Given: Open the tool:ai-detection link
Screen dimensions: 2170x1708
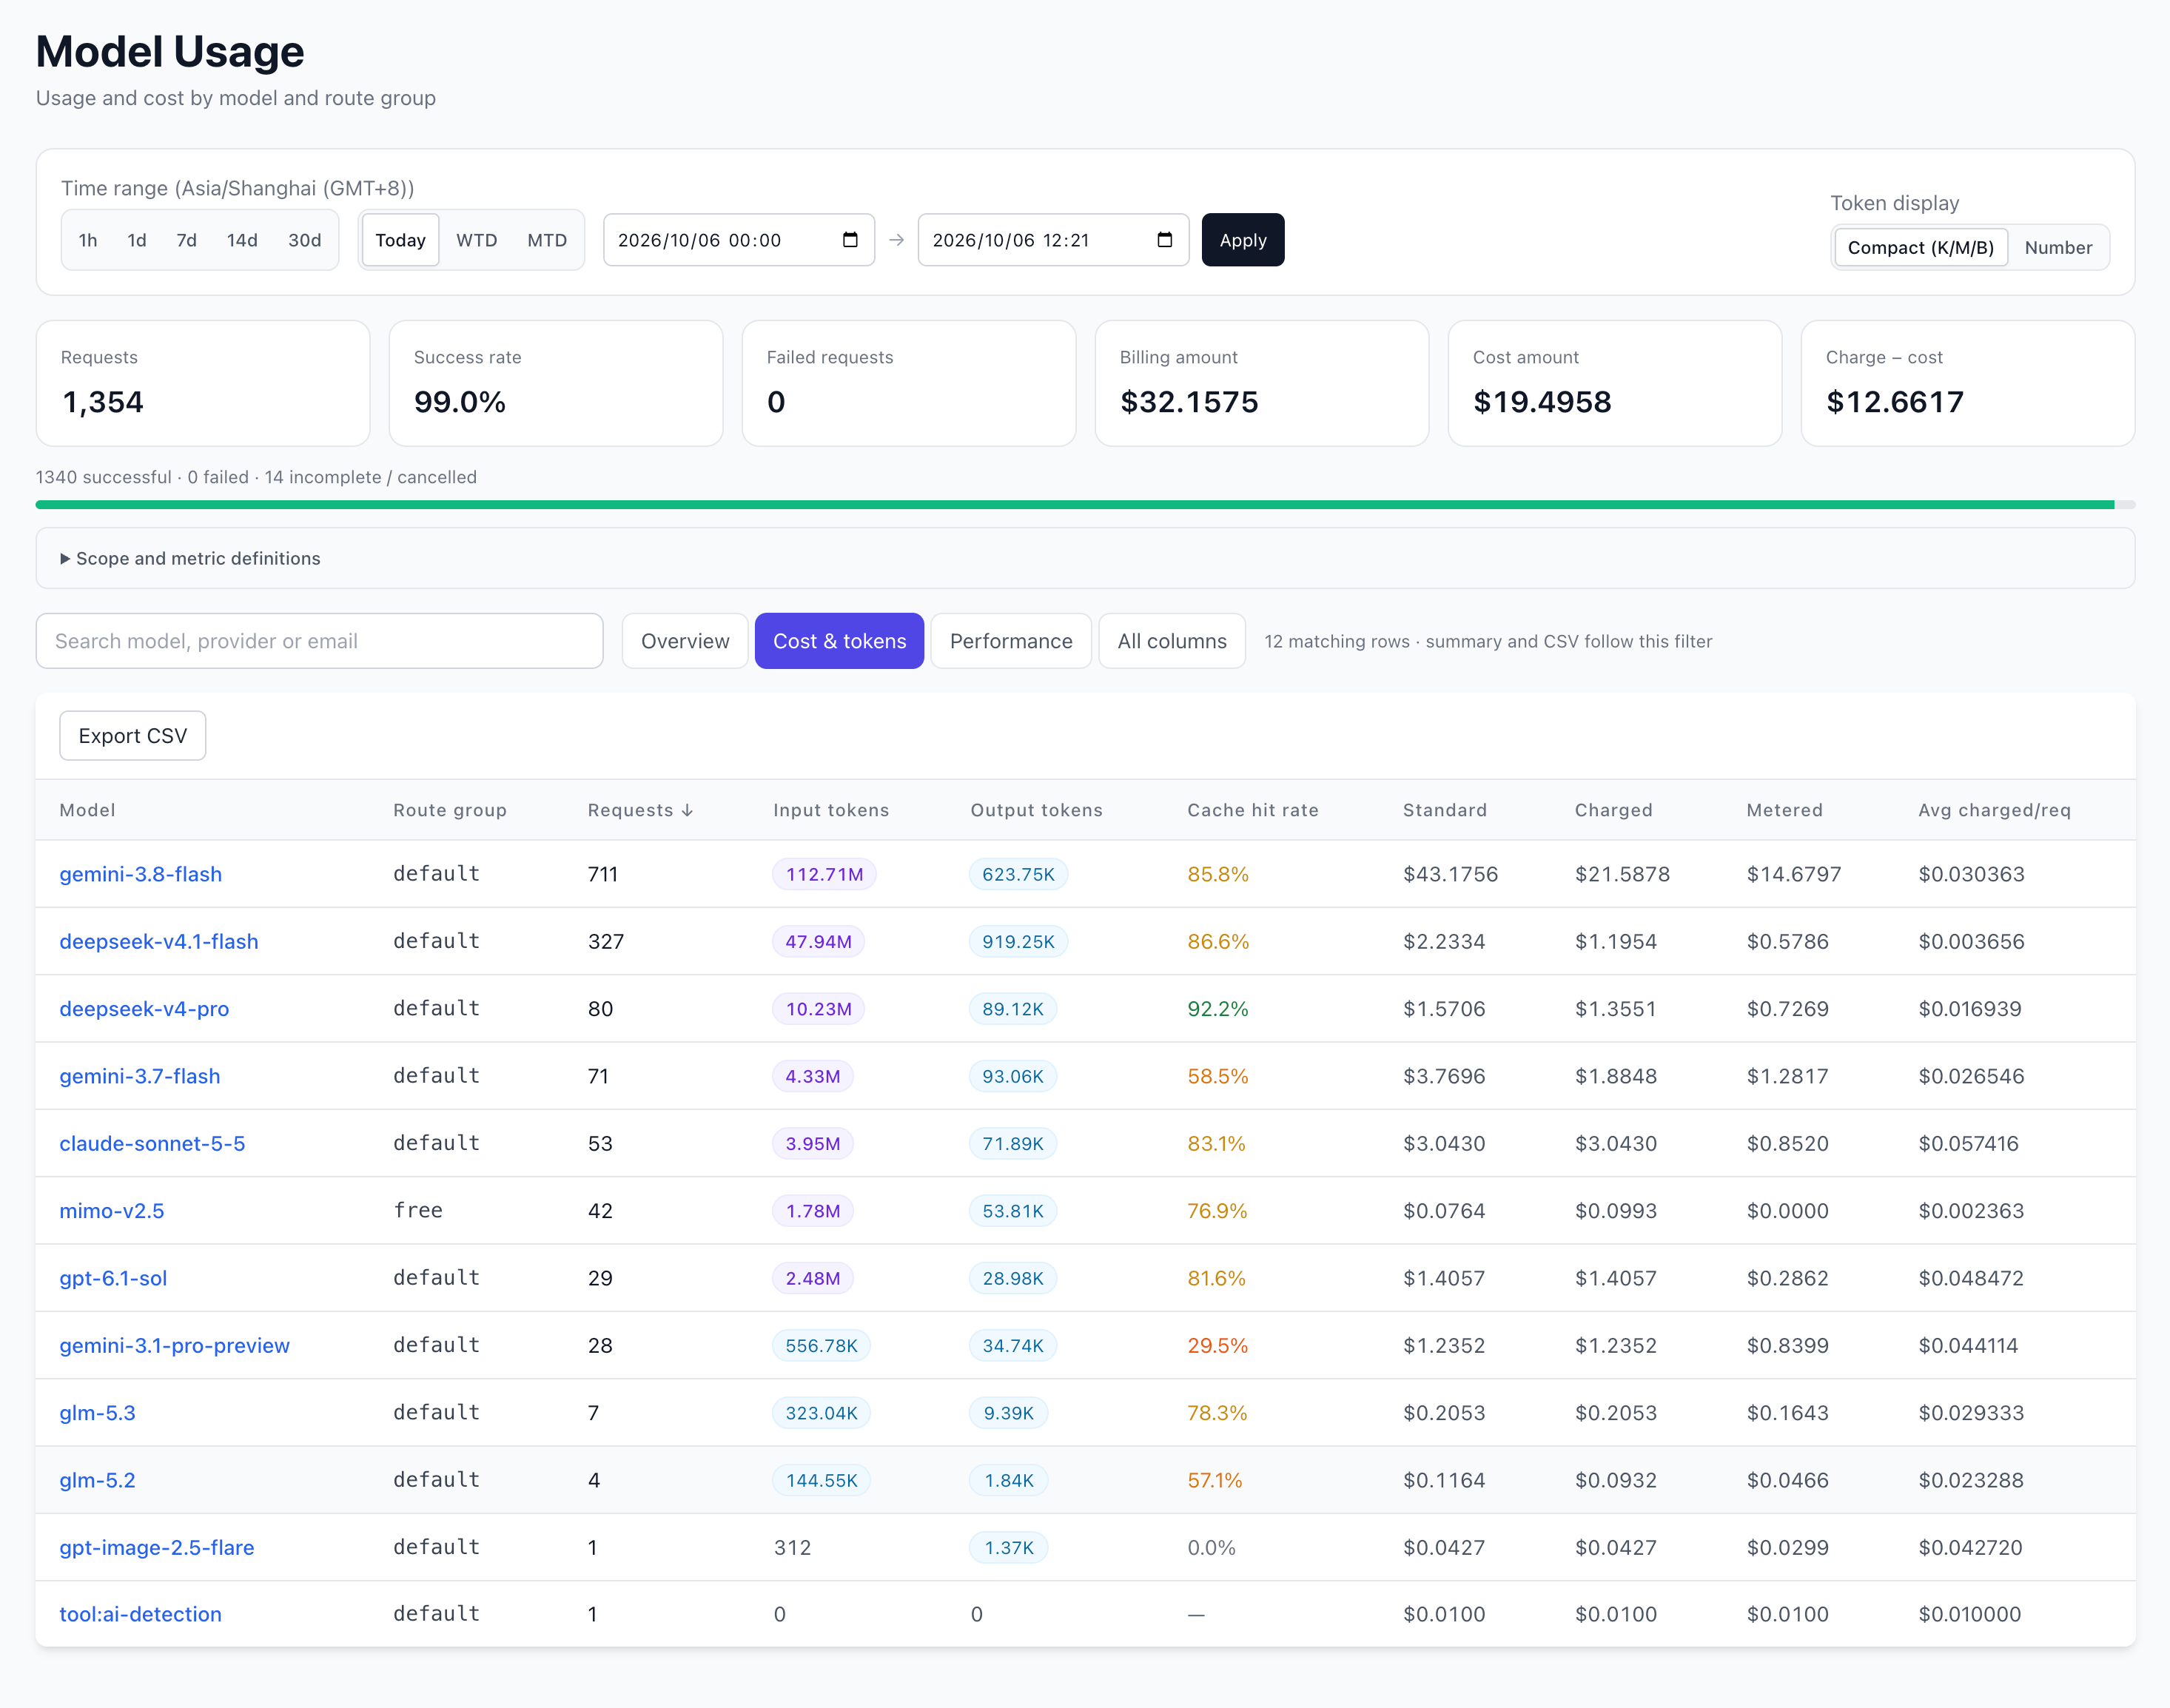Looking at the screenshot, I should click(141, 1614).
